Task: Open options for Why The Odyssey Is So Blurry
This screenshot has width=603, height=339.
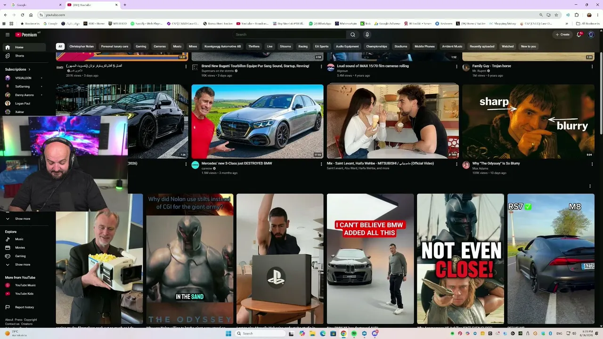Action: 592,164
